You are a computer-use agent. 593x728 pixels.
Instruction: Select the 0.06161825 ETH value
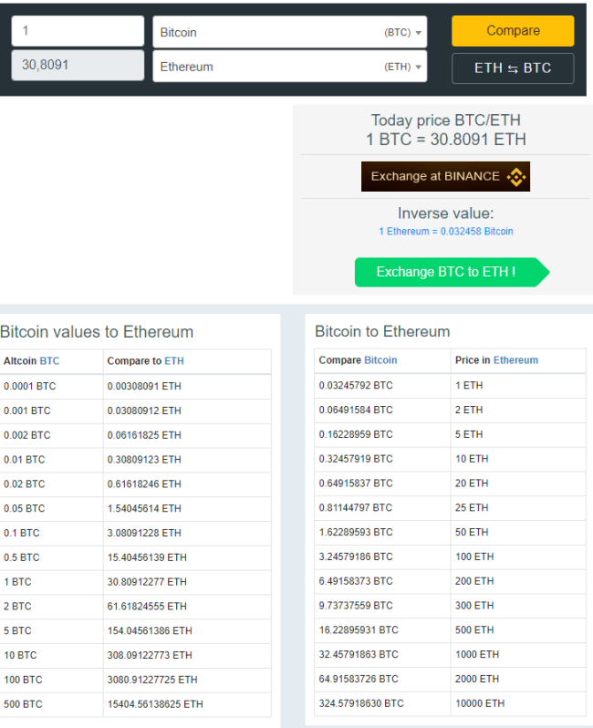144,435
